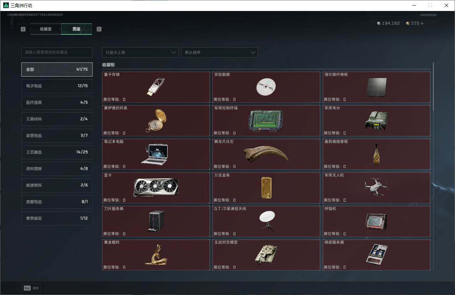Filter by 电子物品 category
Image resolution: width=455 pixels, height=295 pixels.
(57, 86)
